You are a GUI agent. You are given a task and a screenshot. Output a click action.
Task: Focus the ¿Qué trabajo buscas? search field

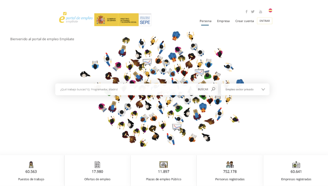pos(125,89)
